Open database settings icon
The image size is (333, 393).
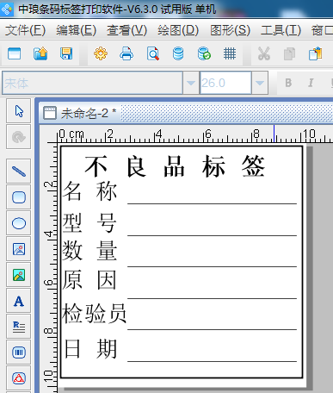pyautogui.click(x=178, y=53)
